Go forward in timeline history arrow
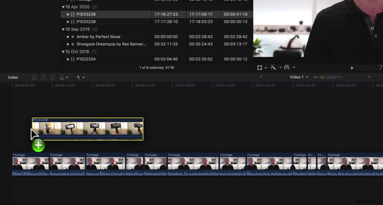Image resolution: width=383 pixels, height=205 pixels. (x=369, y=77)
